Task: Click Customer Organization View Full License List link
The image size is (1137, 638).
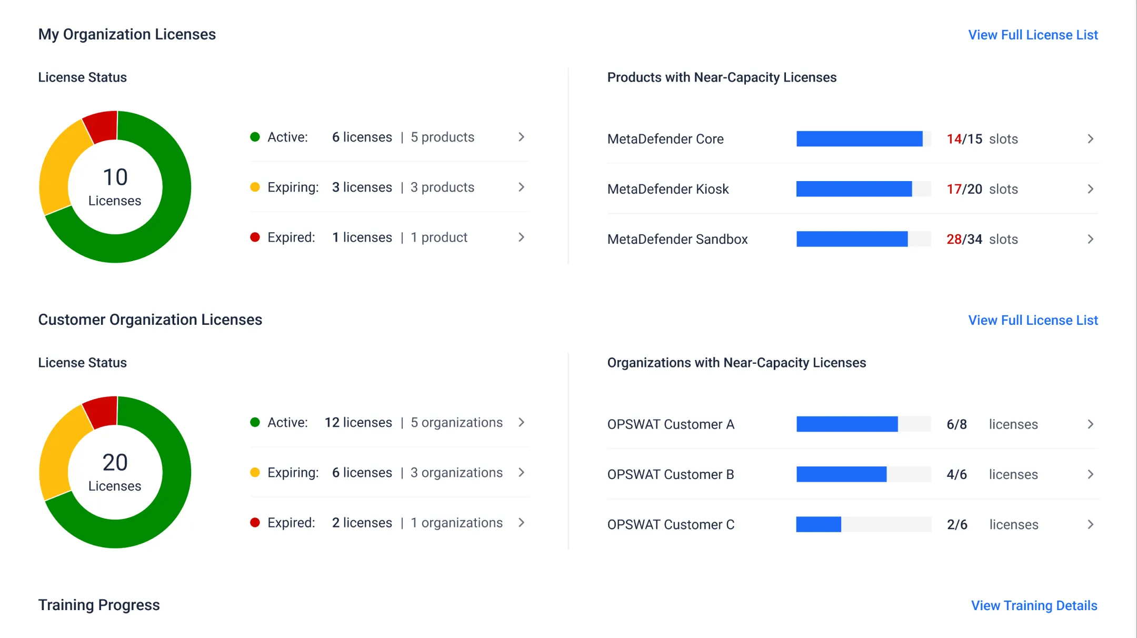Action: (x=1032, y=320)
